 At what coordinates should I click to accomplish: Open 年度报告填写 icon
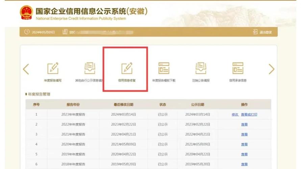[x=53, y=68]
